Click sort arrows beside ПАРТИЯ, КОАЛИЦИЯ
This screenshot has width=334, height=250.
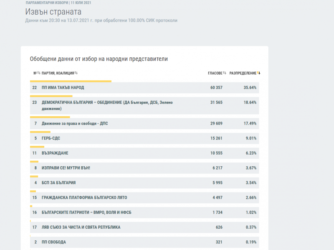pyautogui.click(x=76, y=73)
